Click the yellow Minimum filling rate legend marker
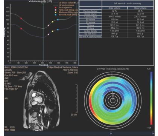Viewport: 158px width, 136px height. 56,12
